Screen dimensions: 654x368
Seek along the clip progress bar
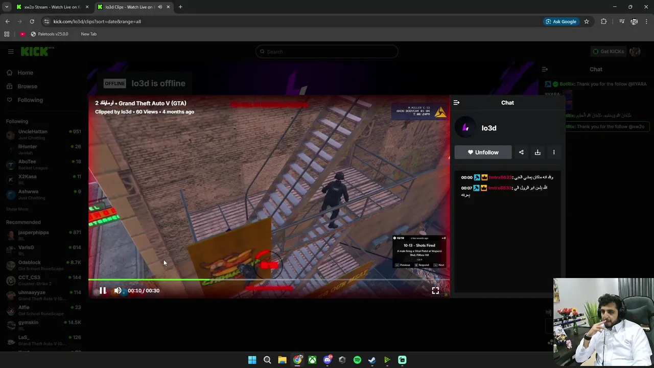pyautogui.click(x=269, y=280)
